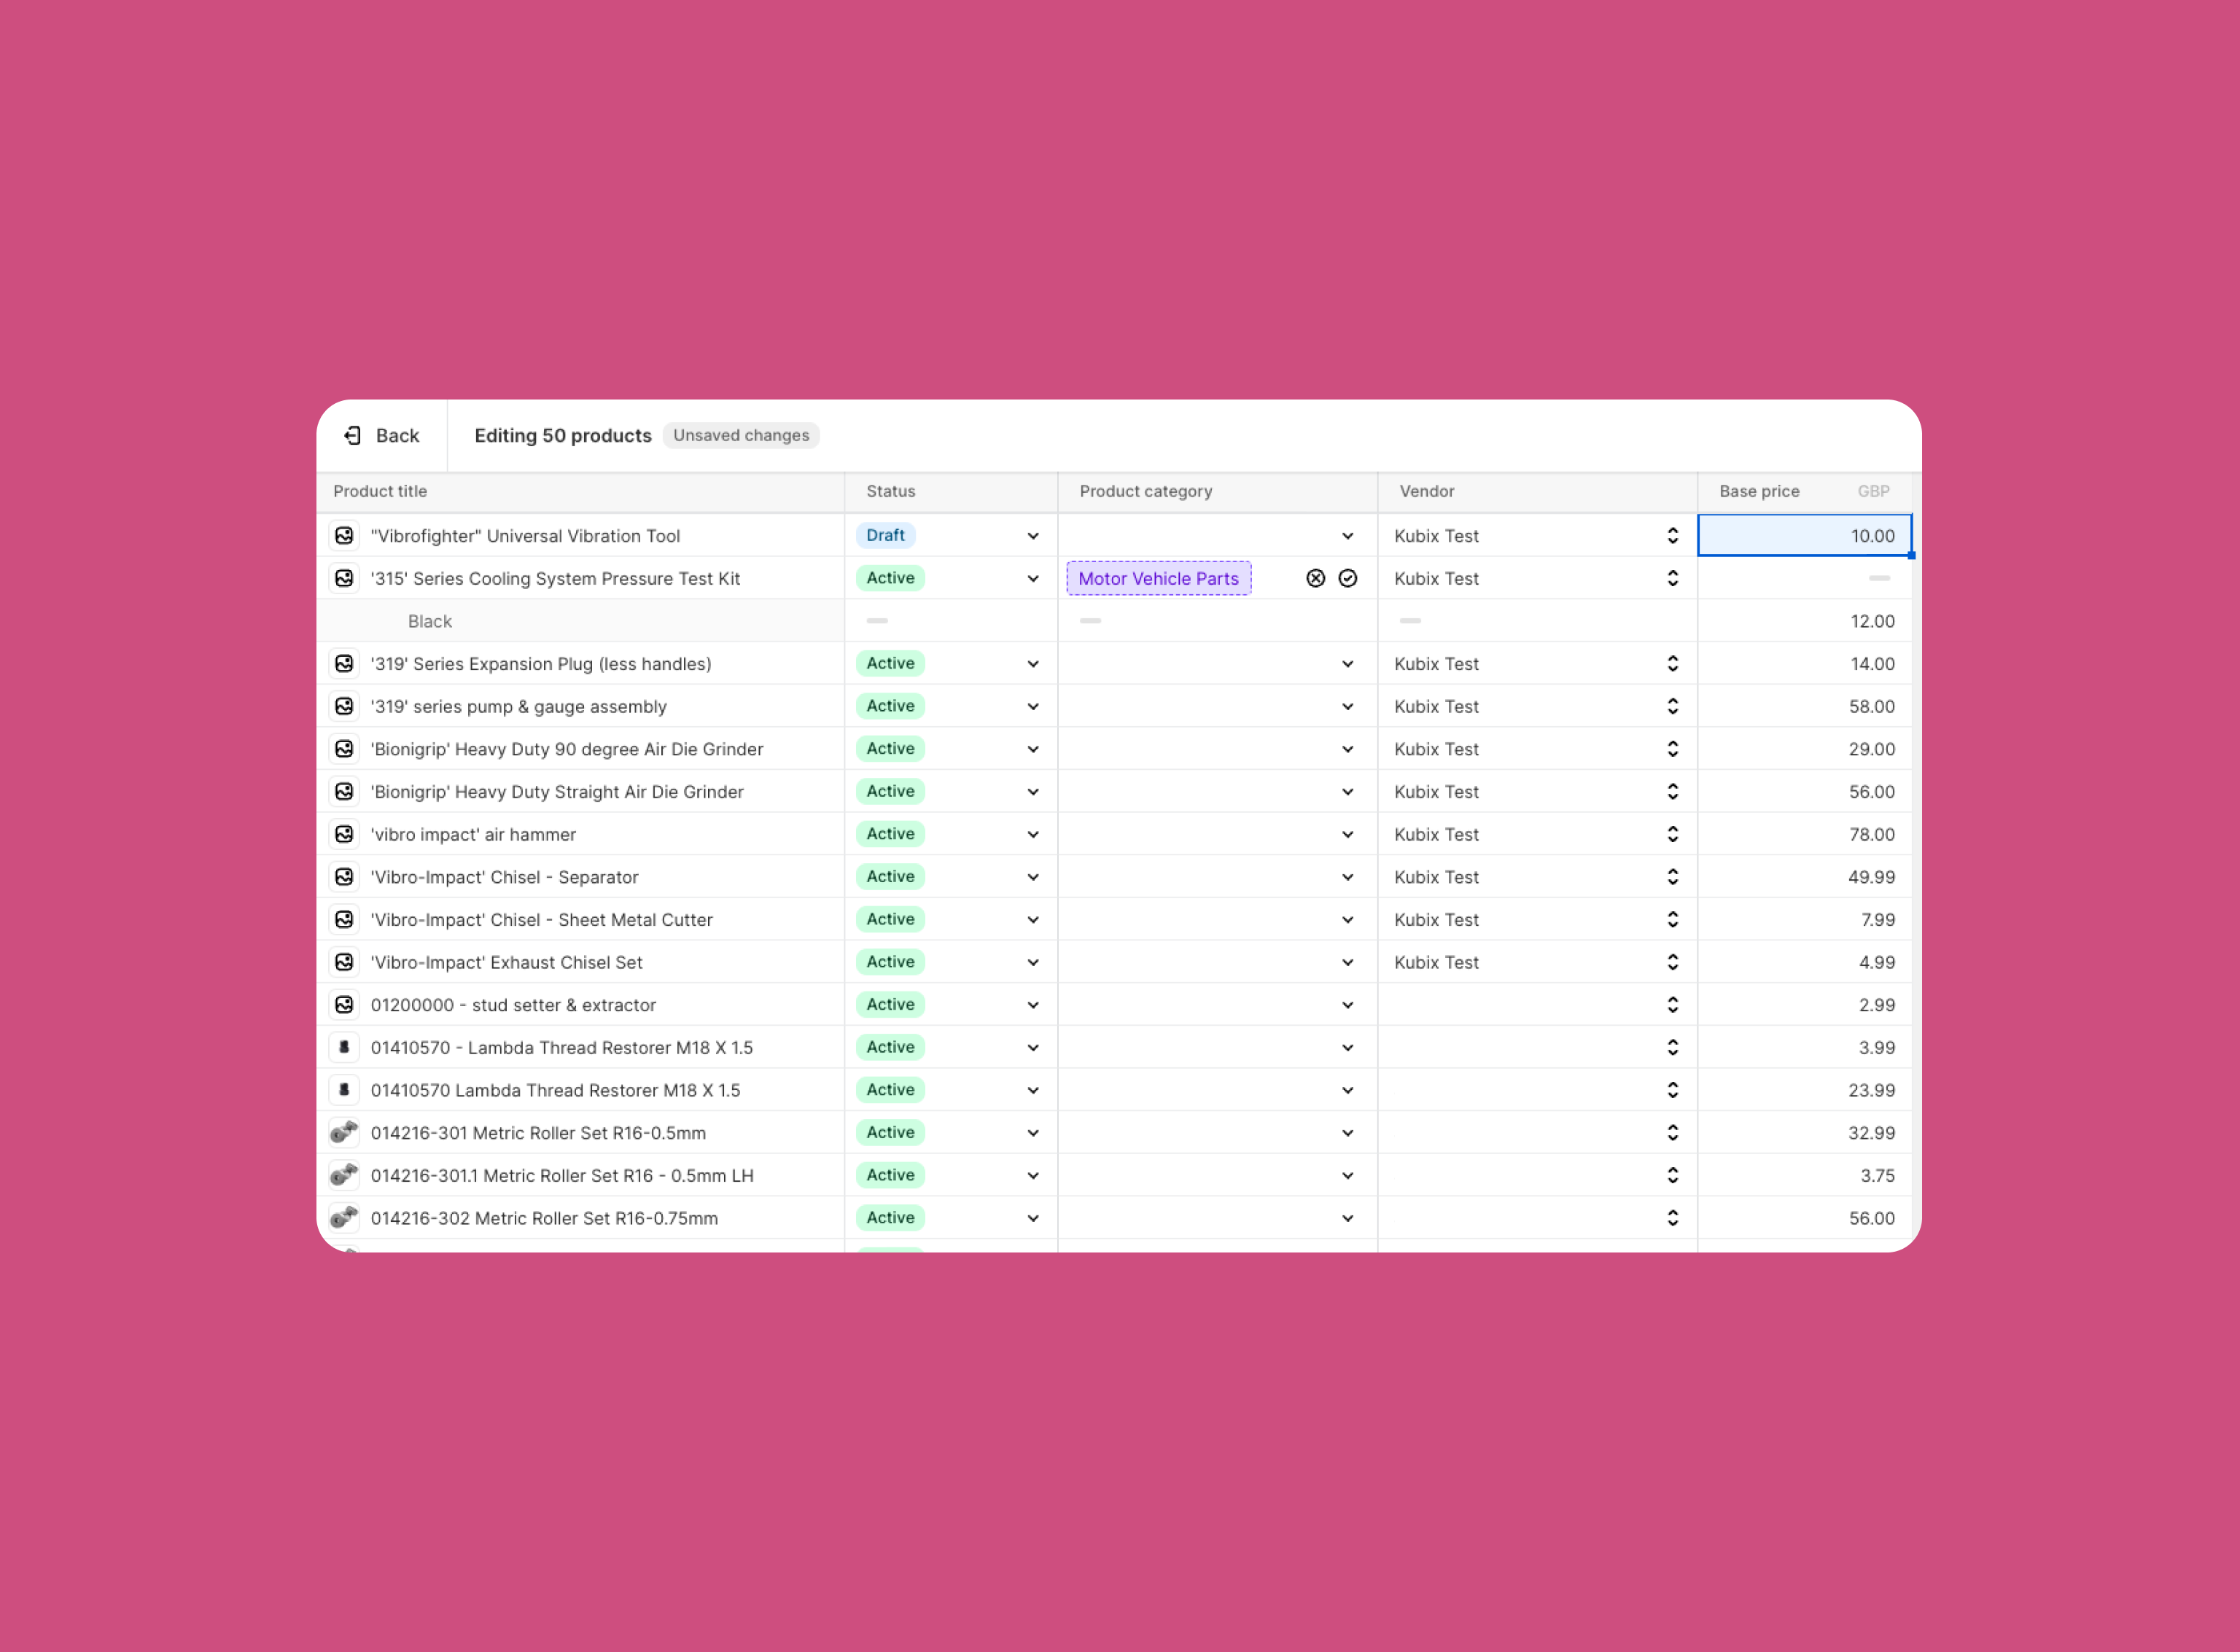Screen dimensions: 2240x1652
Task: Click the vendor stepper on the Vibrofighter row
Action: pos(1674,535)
